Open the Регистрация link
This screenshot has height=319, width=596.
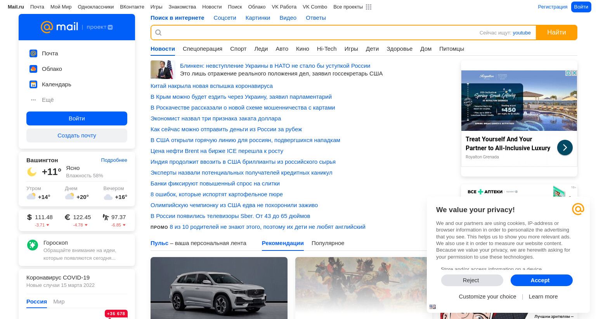tap(553, 7)
